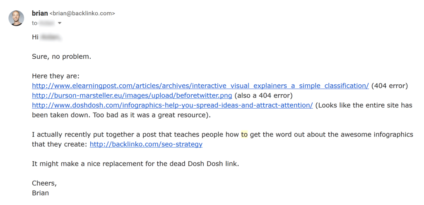Follow the backlinko.com/seo-strategy link
Image resolution: width=424 pixels, height=205 pixels.
pyautogui.click(x=146, y=144)
